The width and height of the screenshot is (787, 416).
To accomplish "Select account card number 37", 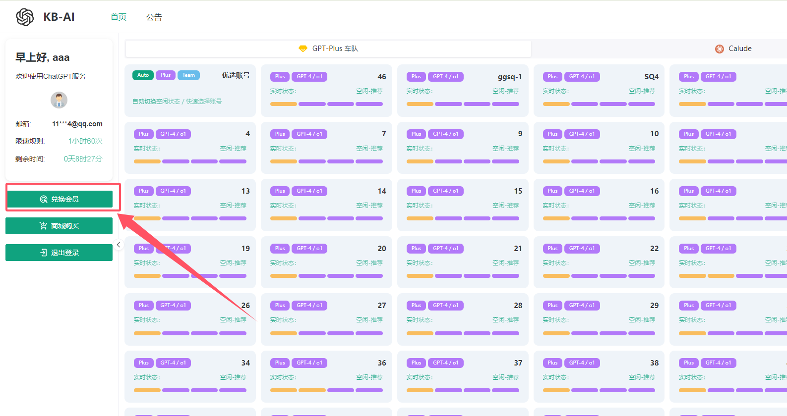I will [463, 376].
